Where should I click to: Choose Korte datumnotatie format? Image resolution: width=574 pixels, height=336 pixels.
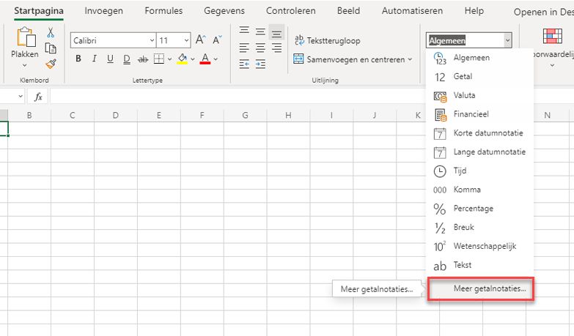pyautogui.click(x=479, y=133)
